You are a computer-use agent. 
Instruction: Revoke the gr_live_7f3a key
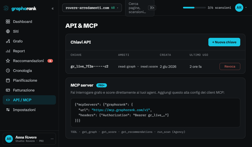click(x=230, y=66)
